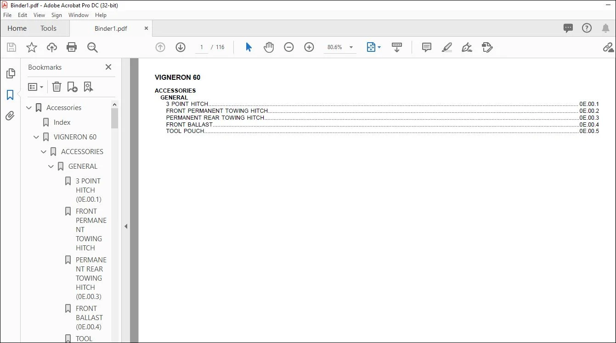Click the FRONT PERMANENT TOWING HITCH contents entry
This screenshot has height=343, width=616.
[x=382, y=111]
